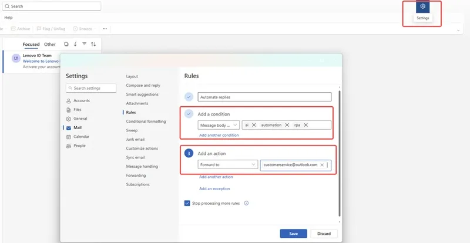Click the down arrow icon in the message list header
The height and width of the screenshot is (243, 470).
tap(75, 44)
